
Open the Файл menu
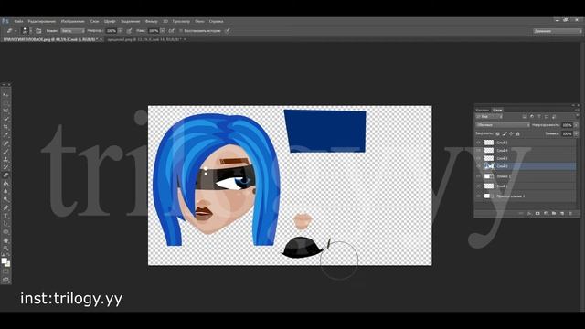pos(18,22)
